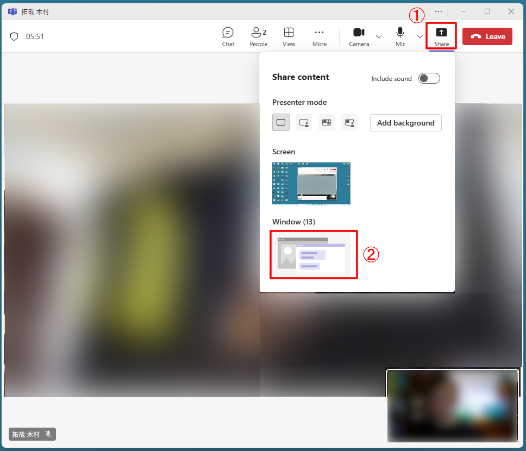Viewport: 526px width, 451px height.
Task: Open title bar ellipsis settings menu
Action: [x=438, y=11]
